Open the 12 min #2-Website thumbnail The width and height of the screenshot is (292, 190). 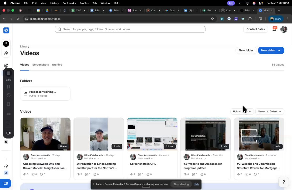coord(259,134)
